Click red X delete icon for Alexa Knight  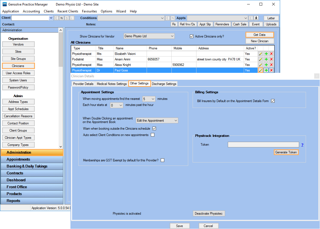tap(271, 65)
